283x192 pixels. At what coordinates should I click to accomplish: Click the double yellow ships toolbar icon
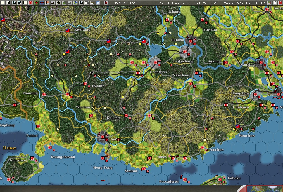tap(59, 3)
